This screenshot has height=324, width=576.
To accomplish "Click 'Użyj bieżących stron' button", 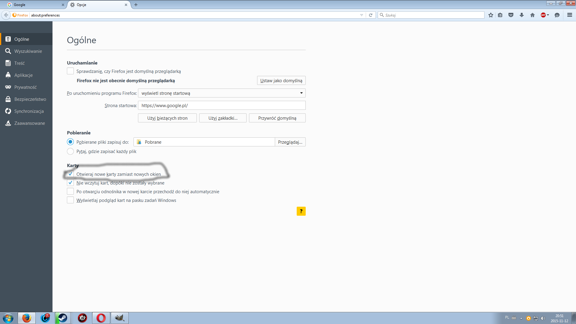I will [167, 118].
